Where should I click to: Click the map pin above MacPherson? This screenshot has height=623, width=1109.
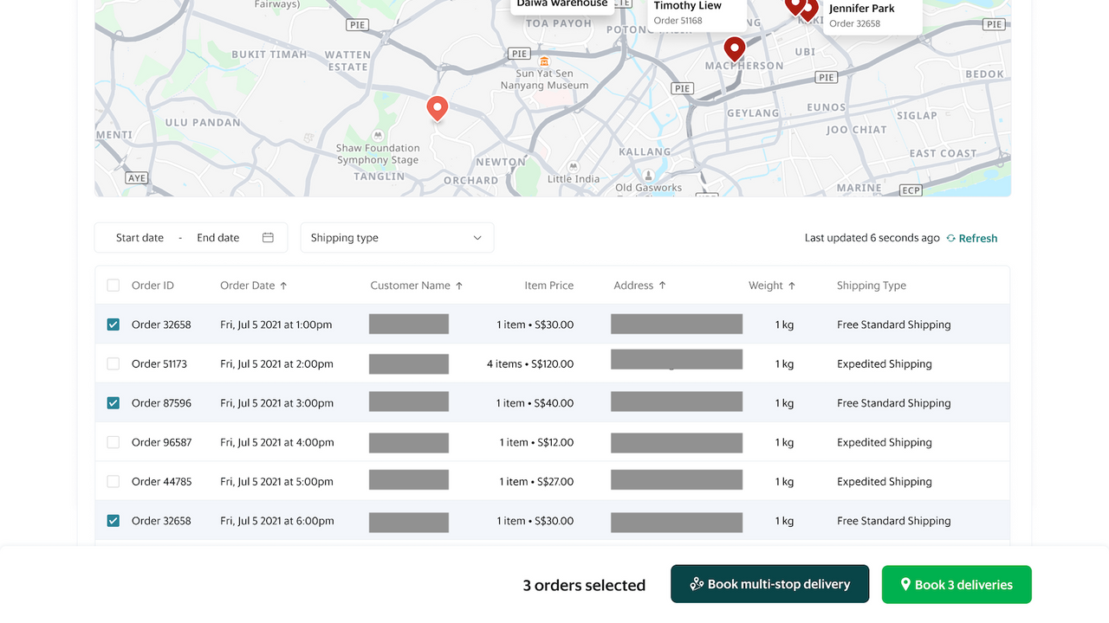click(x=734, y=48)
